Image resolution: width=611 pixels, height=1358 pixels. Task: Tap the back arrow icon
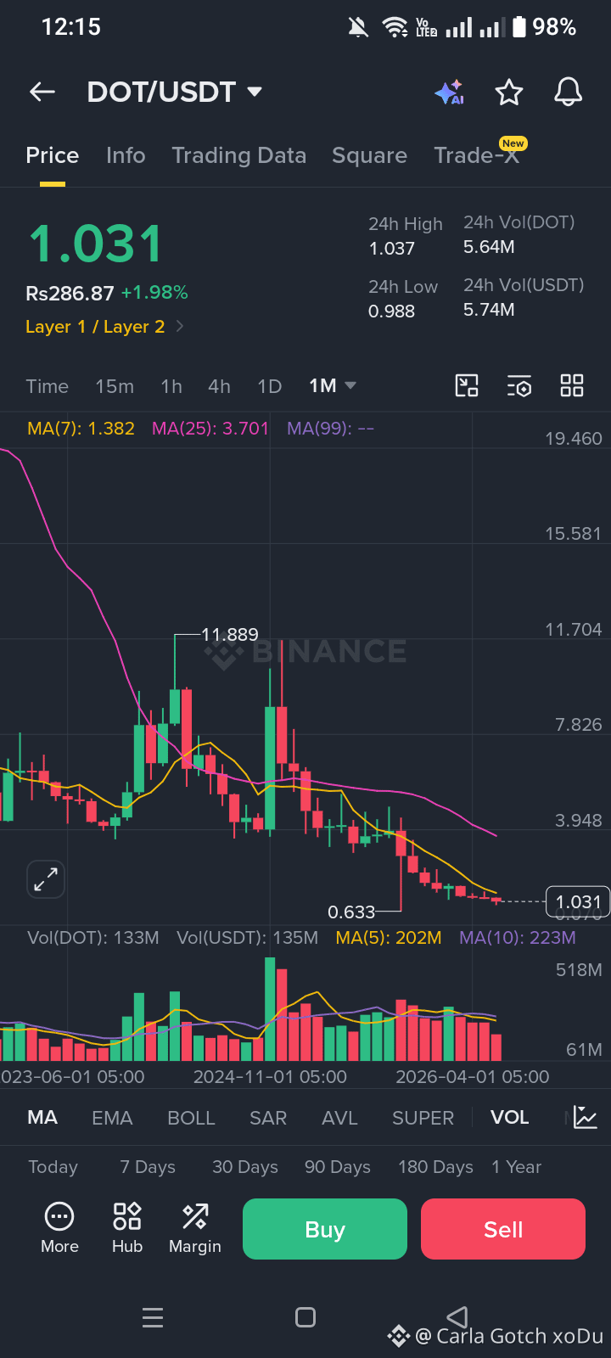(42, 92)
